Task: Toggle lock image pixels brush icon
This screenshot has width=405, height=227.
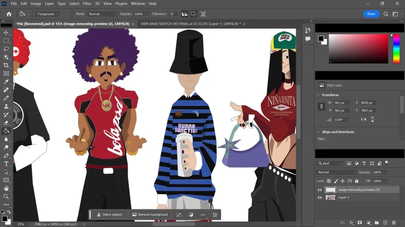Action: 336,181
